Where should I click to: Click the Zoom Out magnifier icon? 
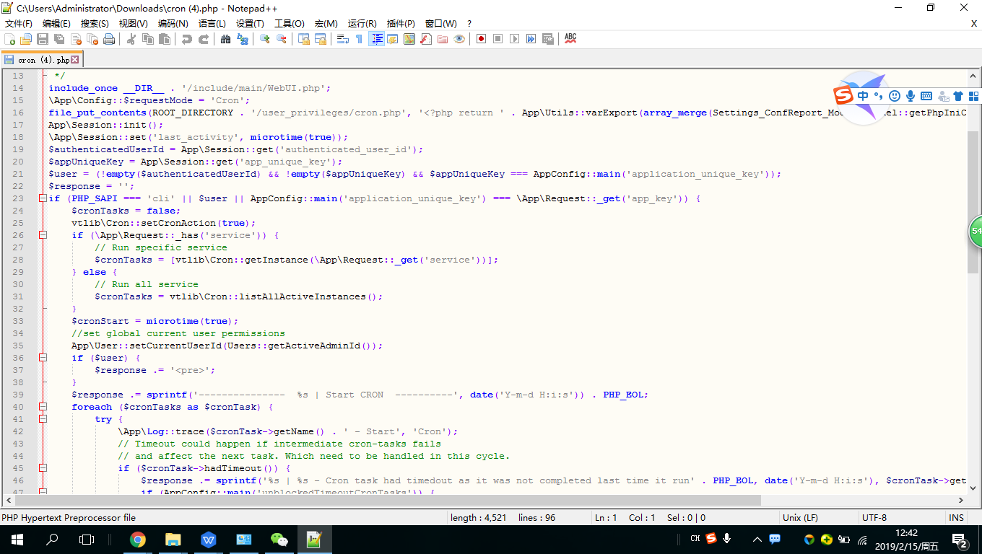(x=281, y=39)
